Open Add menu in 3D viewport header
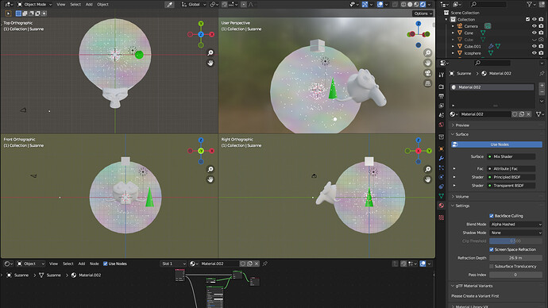Viewport: 548px width, 308px height. click(89, 5)
